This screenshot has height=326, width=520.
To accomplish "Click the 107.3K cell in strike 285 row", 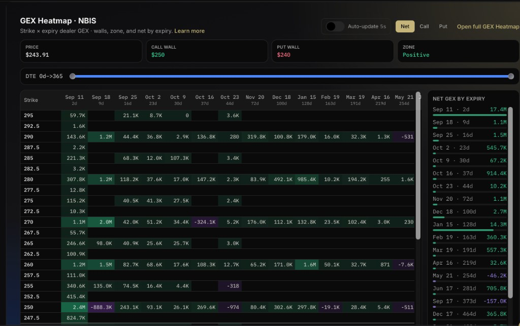I will [179, 158].
